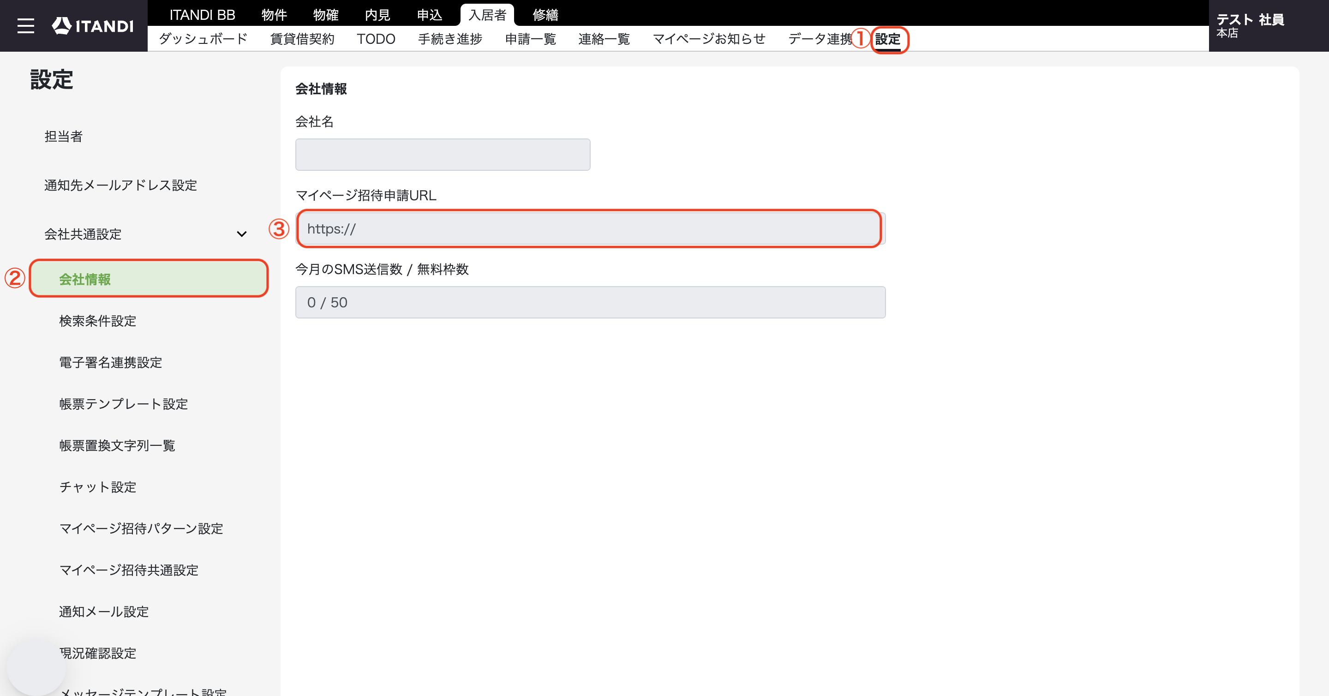This screenshot has width=1329, height=696.
Task: Click the 今月のSMS送信数 / 無料枠数 label
Action: click(382, 270)
